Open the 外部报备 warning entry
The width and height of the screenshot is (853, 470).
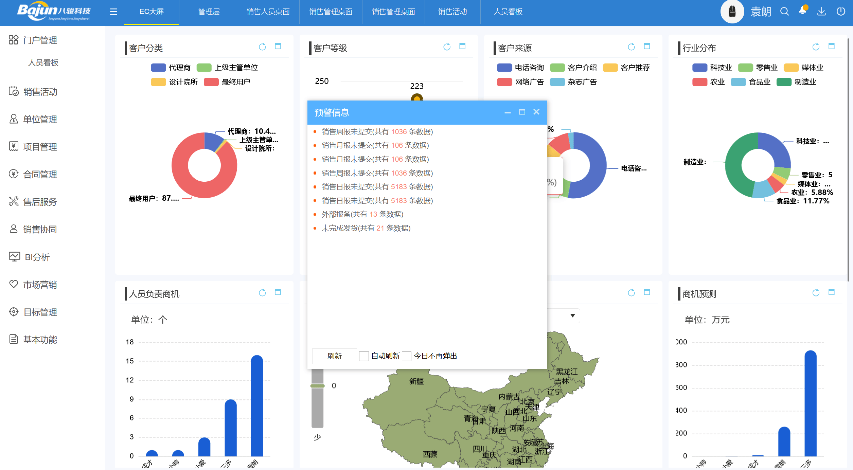pos(362,214)
